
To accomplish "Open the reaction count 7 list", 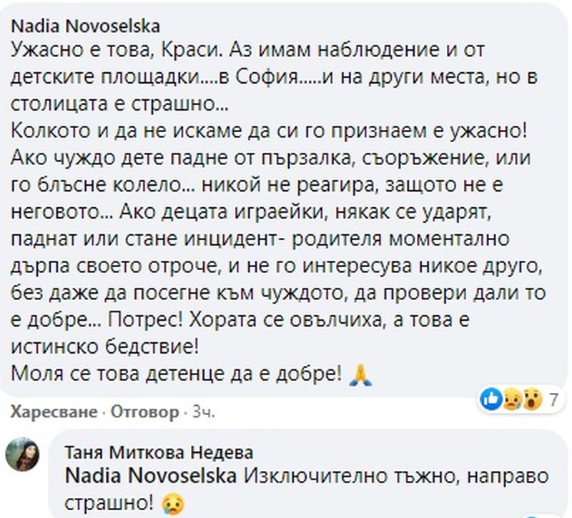I will 553,400.
